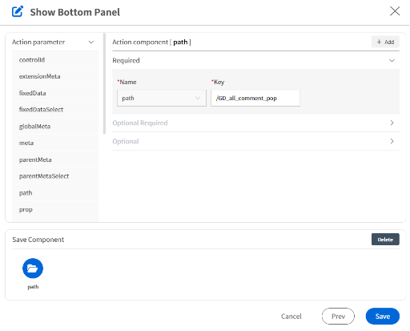This screenshot has width=410, height=331.
Task: Click the plus Add button
Action: click(385, 42)
